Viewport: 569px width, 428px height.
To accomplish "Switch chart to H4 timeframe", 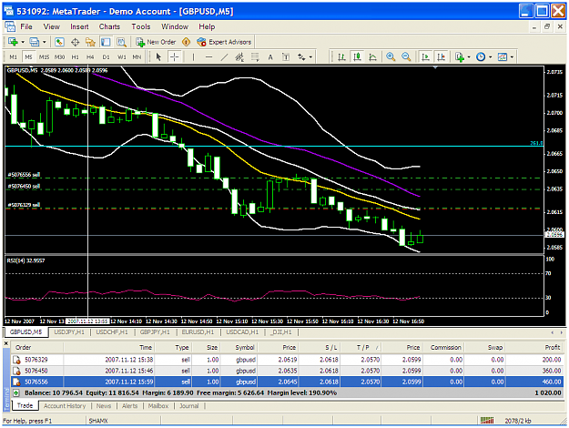I will [90, 57].
